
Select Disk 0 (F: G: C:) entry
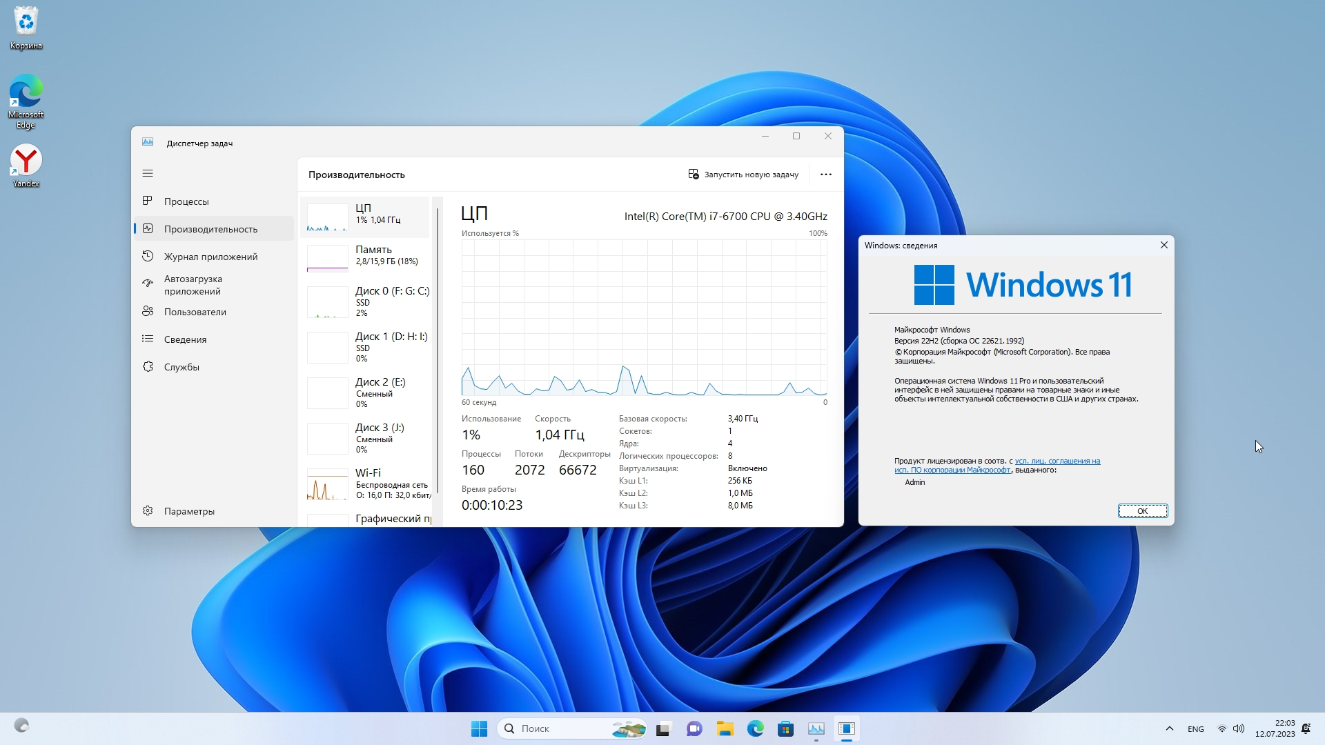pyautogui.click(x=369, y=301)
